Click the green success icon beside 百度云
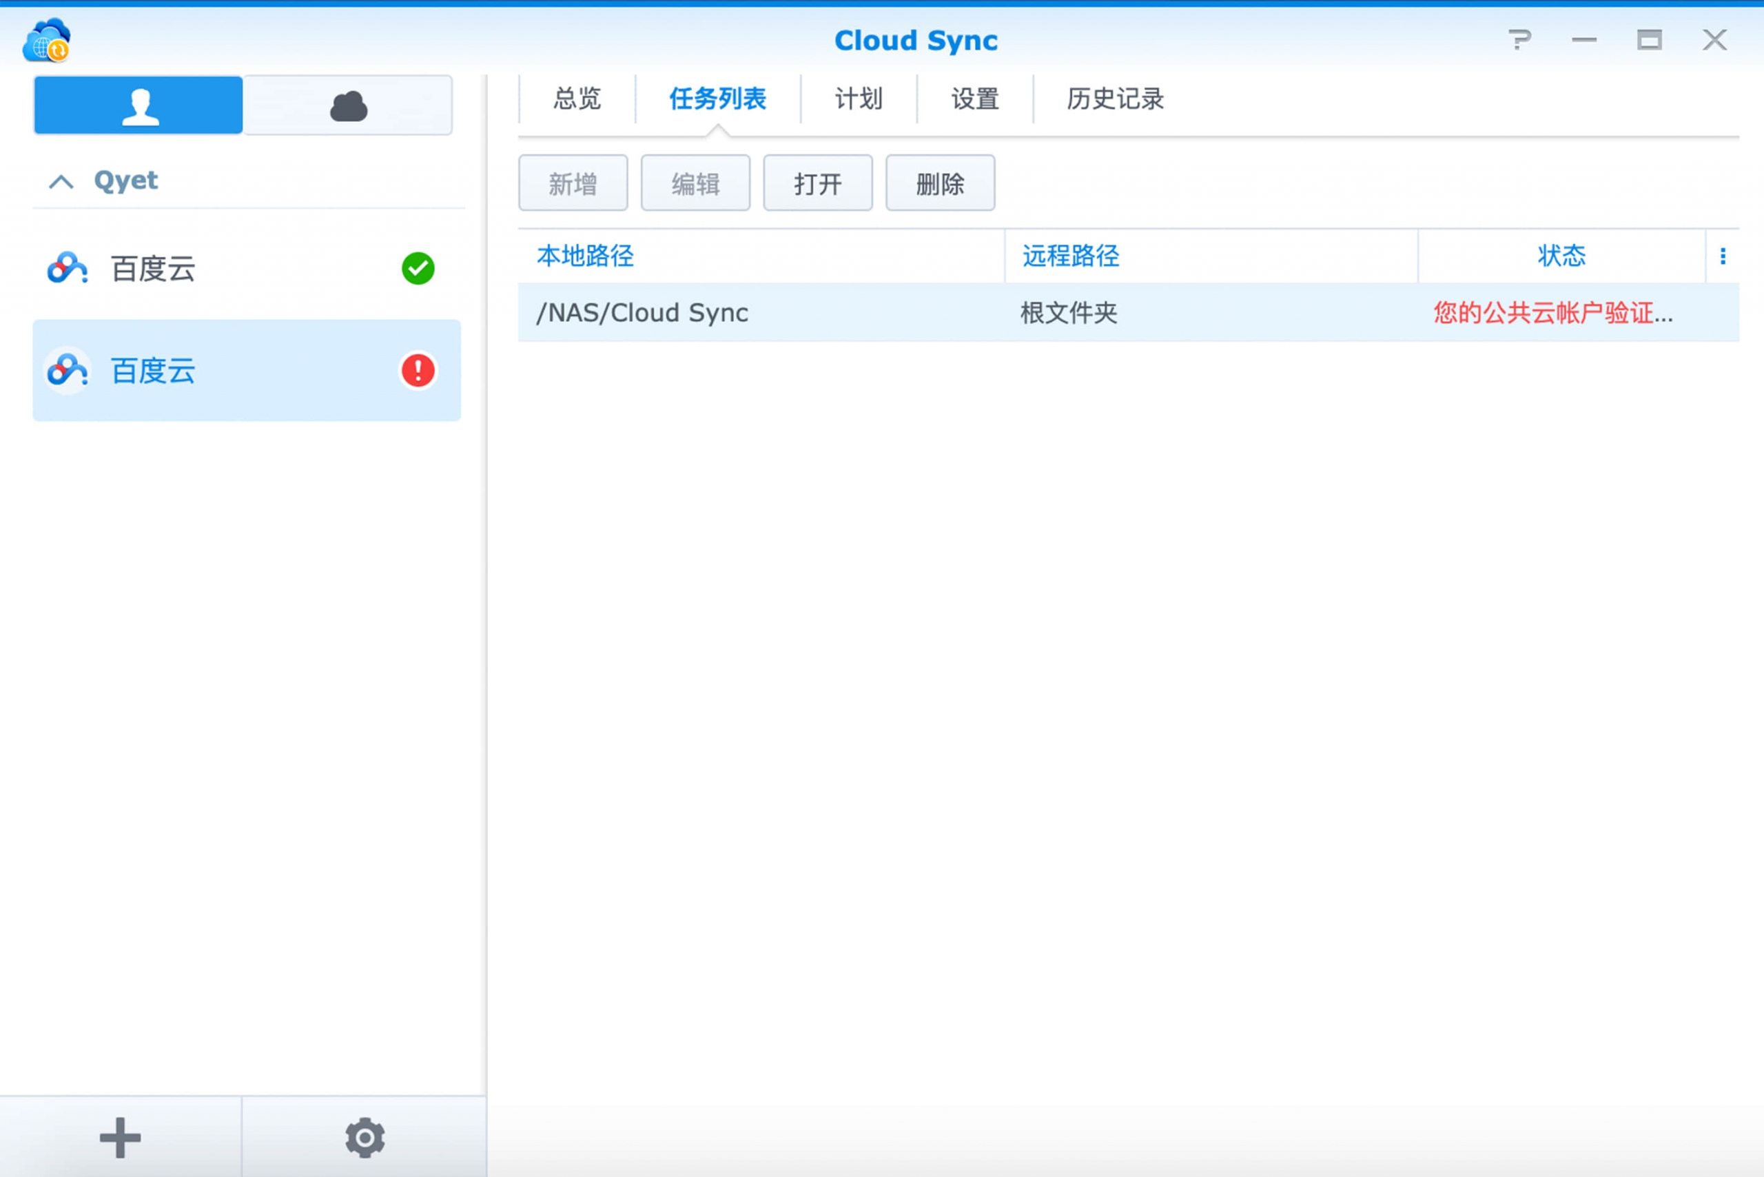1764x1177 pixels. coord(418,268)
